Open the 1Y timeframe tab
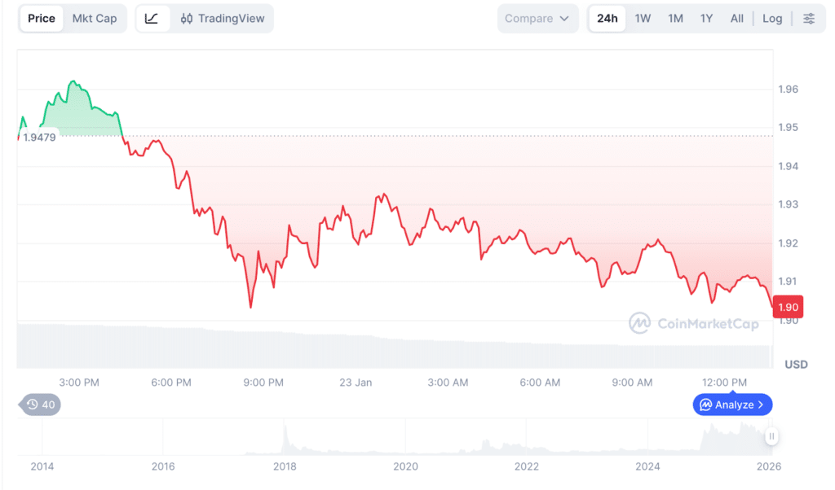This screenshot has height=490, width=835. tap(706, 18)
